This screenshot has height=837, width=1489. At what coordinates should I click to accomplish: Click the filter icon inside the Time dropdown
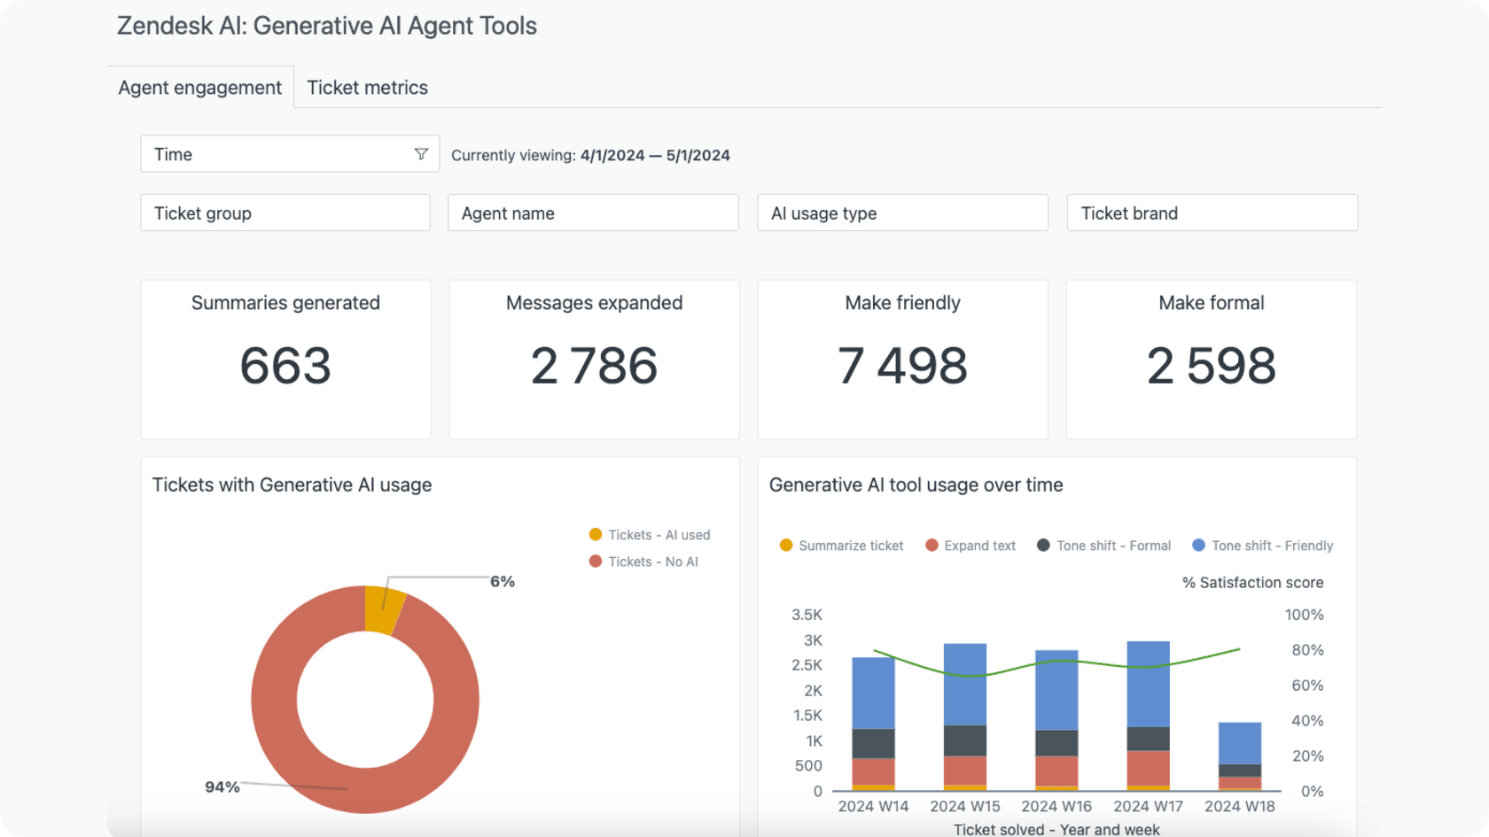[422, 153]
